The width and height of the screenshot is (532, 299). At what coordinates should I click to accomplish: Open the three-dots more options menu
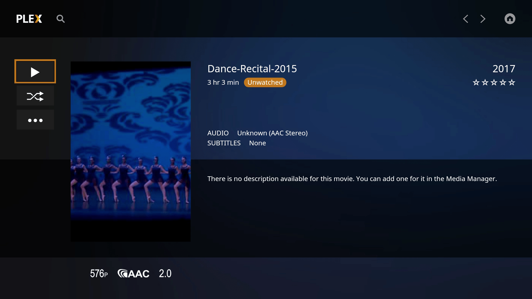tap(35, 120)
